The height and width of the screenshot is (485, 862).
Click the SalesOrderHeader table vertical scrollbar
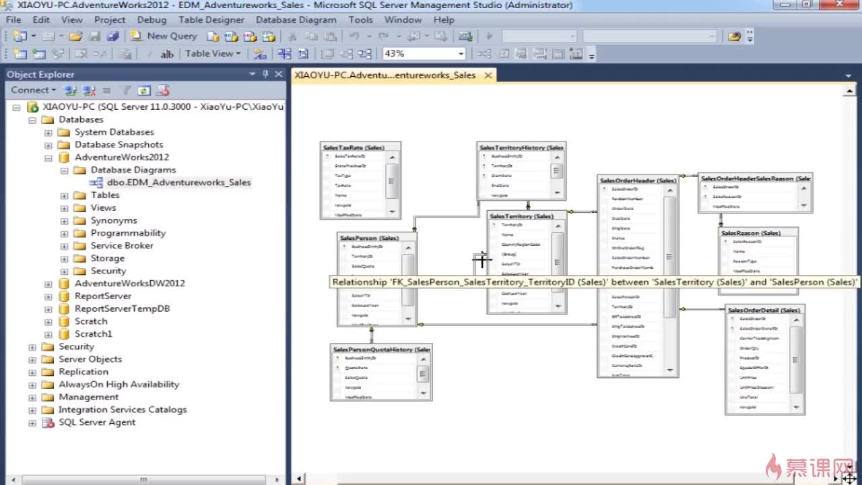coord(670,280)
